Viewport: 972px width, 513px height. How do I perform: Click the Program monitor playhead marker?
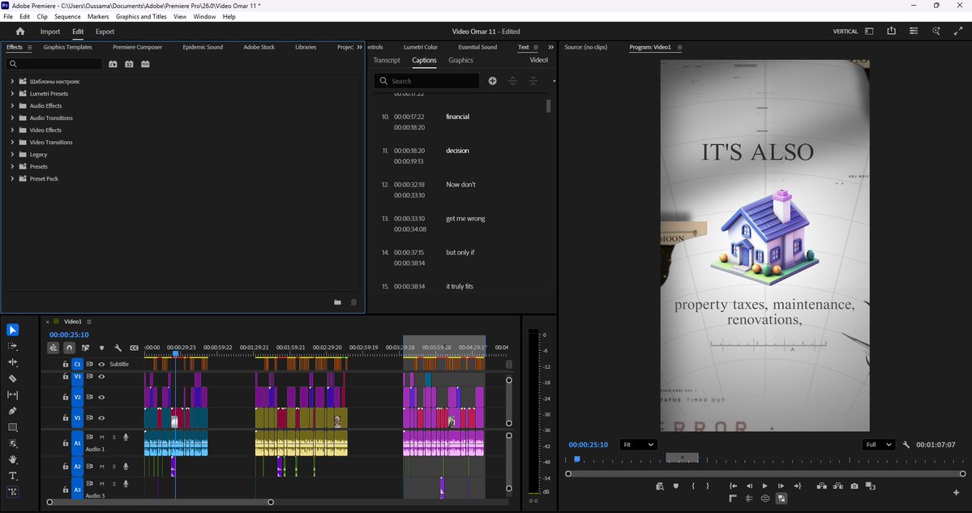[x=576, y=459]
